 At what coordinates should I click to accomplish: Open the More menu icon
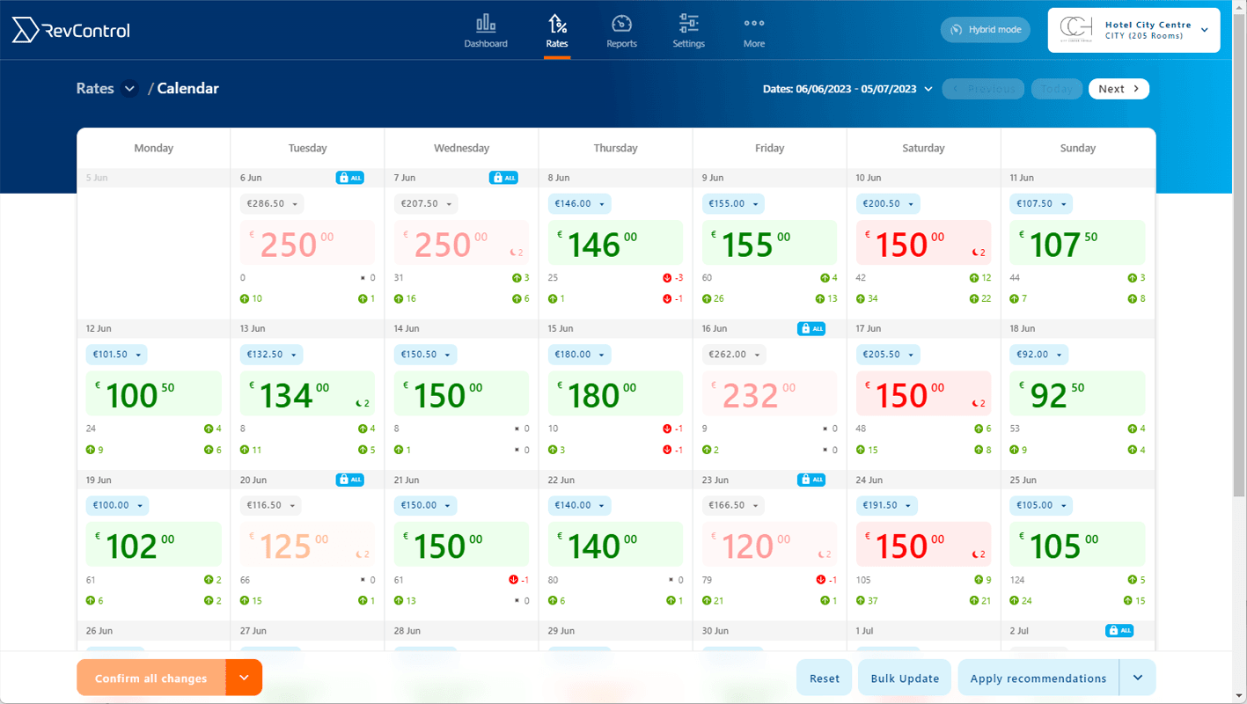[753, 31]
